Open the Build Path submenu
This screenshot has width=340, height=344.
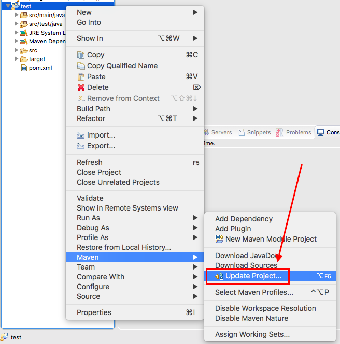[93, 109]
